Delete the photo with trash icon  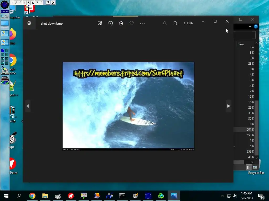tap(121, 23)
